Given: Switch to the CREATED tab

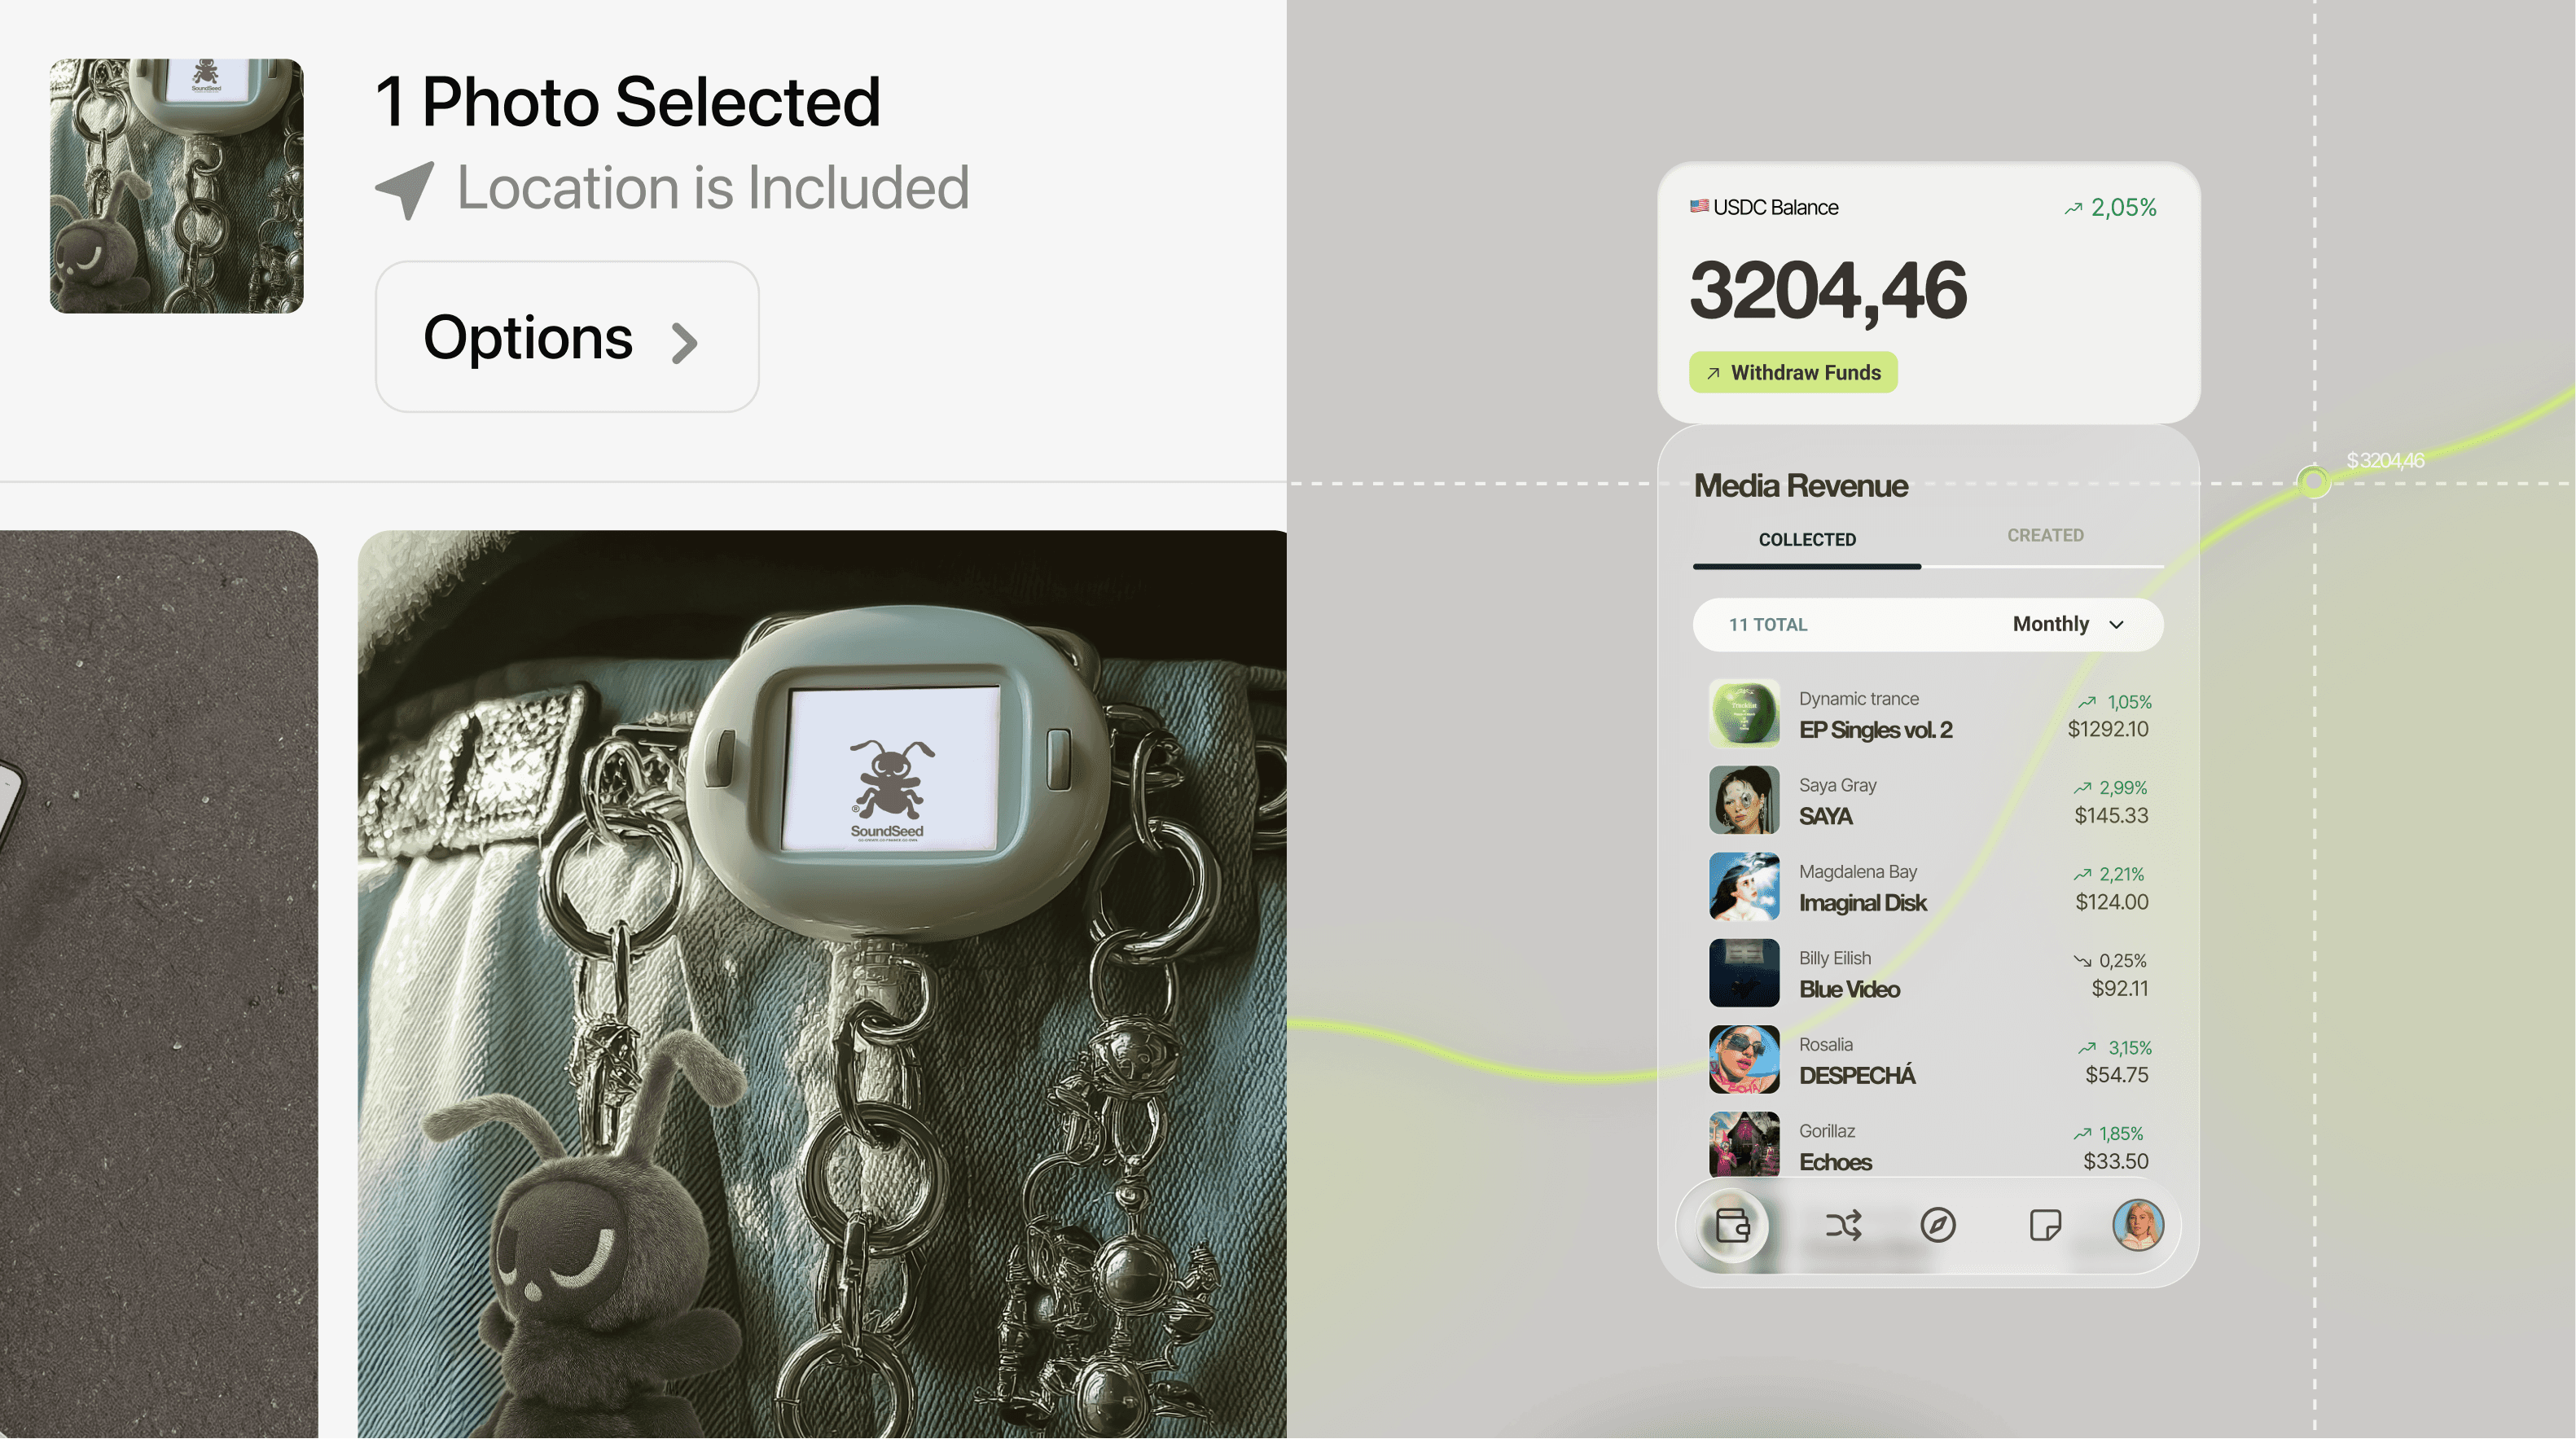Looking at the screenshot, I should click(2045, 536).
